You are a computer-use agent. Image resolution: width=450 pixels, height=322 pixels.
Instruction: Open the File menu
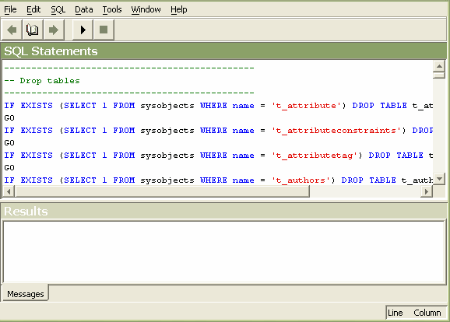click(x=10, y=10)
